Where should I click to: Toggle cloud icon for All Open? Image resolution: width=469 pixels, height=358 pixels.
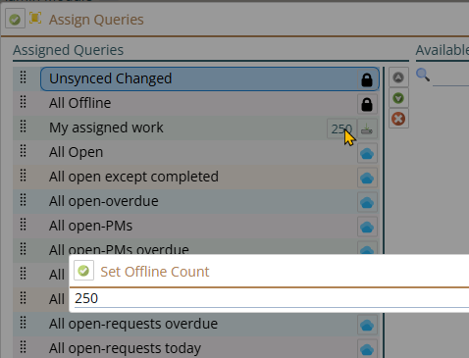point(367,153)
